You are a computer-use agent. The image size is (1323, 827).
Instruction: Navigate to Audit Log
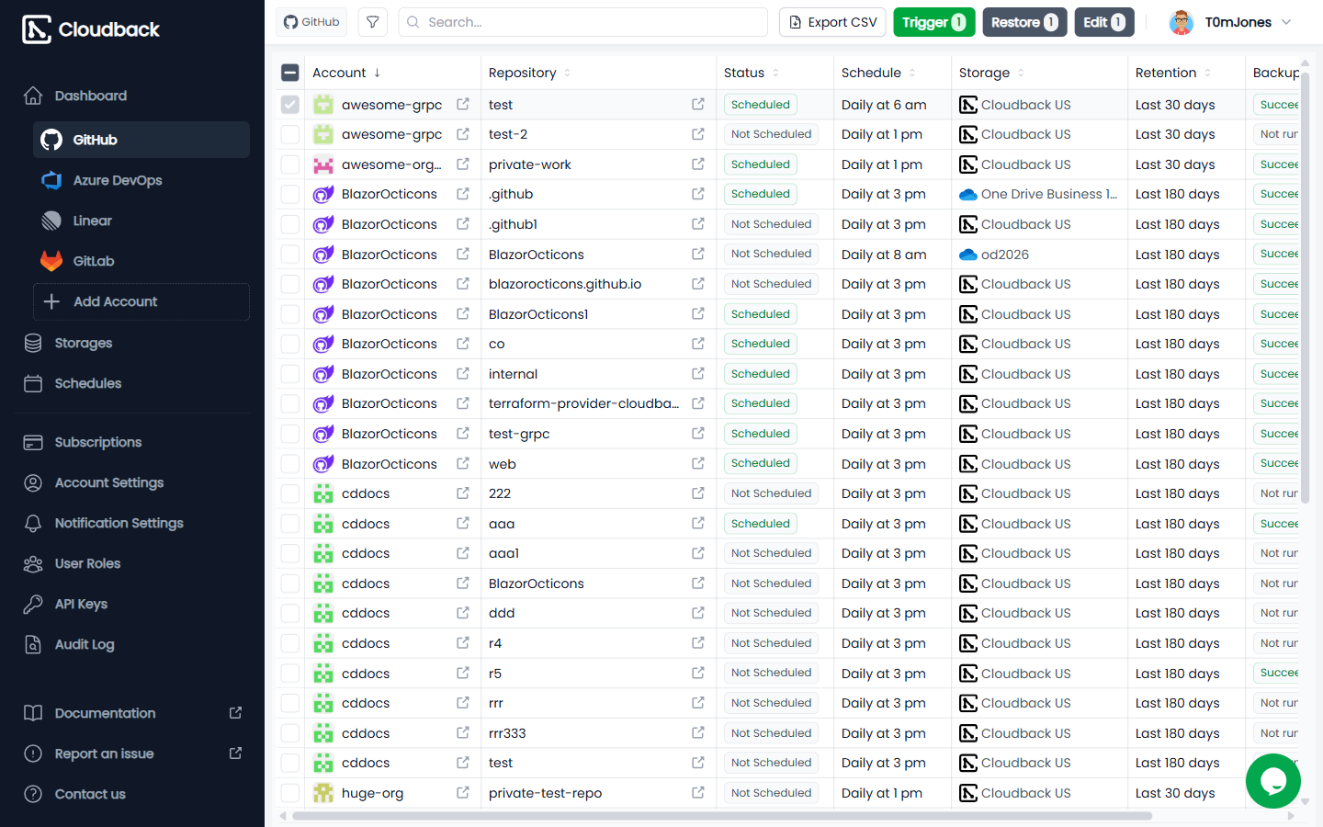click(132, 644)
